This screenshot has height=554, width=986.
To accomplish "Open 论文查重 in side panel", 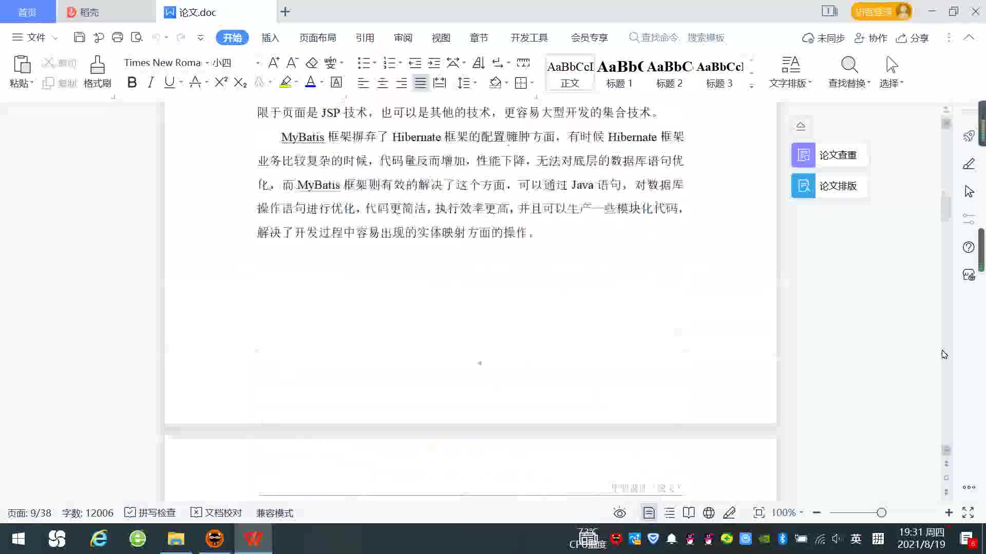I will point(828,155).
